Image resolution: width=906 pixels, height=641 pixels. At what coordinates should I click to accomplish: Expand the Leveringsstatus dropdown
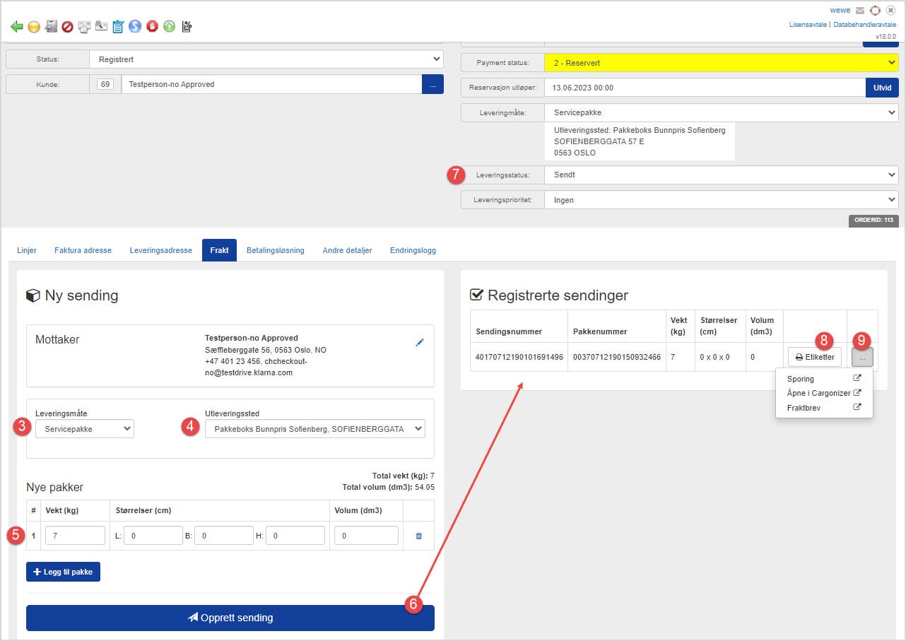tap(721, 175)
